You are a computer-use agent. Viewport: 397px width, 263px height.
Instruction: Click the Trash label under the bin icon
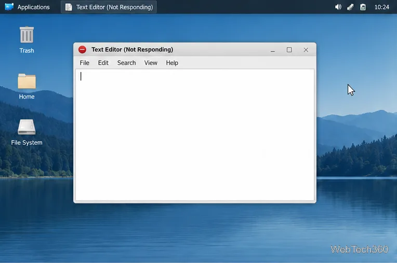pyautogui.click(x=27, y=50)
